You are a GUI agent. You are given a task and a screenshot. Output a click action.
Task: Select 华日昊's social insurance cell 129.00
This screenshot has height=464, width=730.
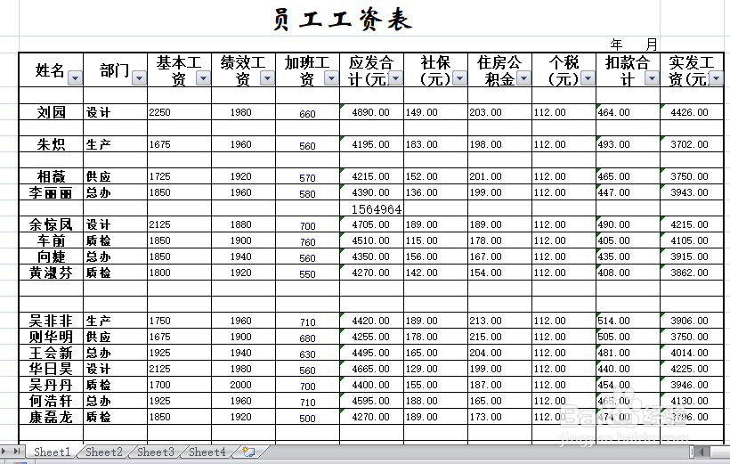[435, 369]
